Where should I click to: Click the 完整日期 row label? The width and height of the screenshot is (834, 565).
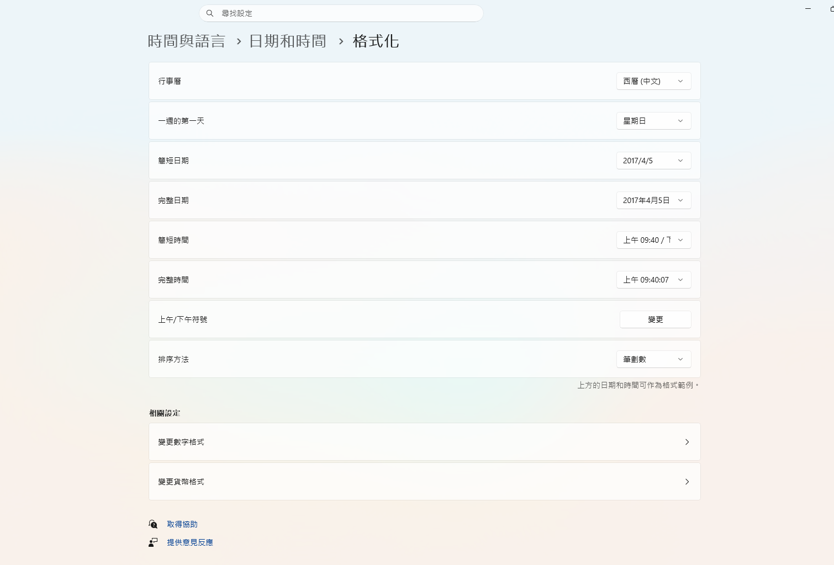173,200
